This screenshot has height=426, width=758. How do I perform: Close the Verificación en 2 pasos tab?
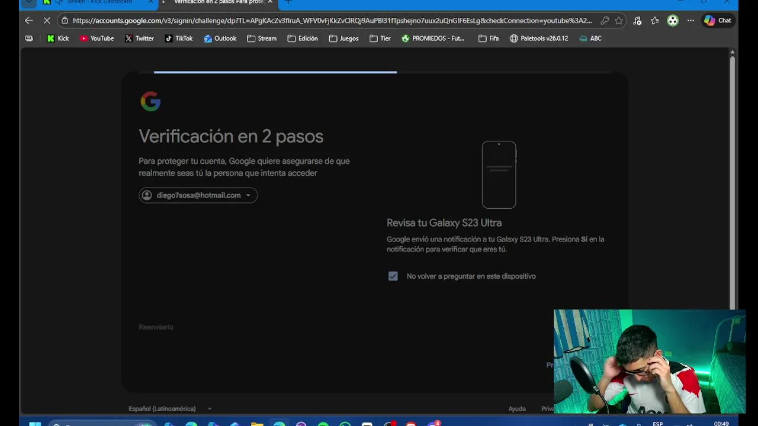tap(270, 2)
